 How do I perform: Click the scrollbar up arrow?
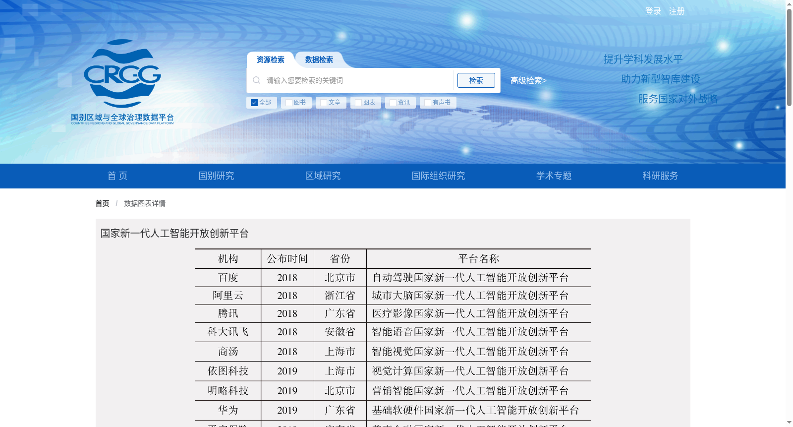[x=789, y=4]
